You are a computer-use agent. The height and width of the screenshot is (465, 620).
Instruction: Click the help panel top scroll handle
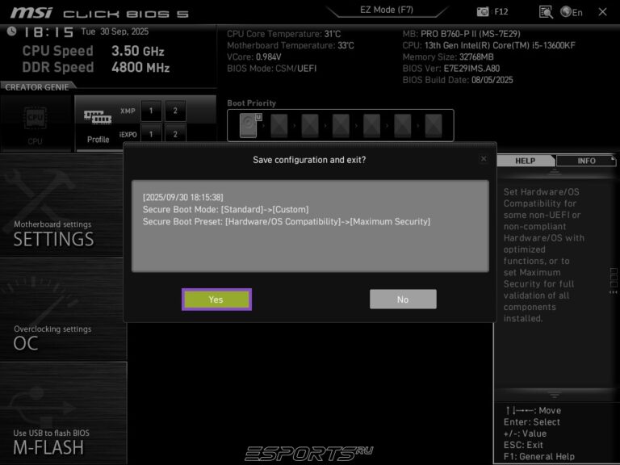coord(554,171)
